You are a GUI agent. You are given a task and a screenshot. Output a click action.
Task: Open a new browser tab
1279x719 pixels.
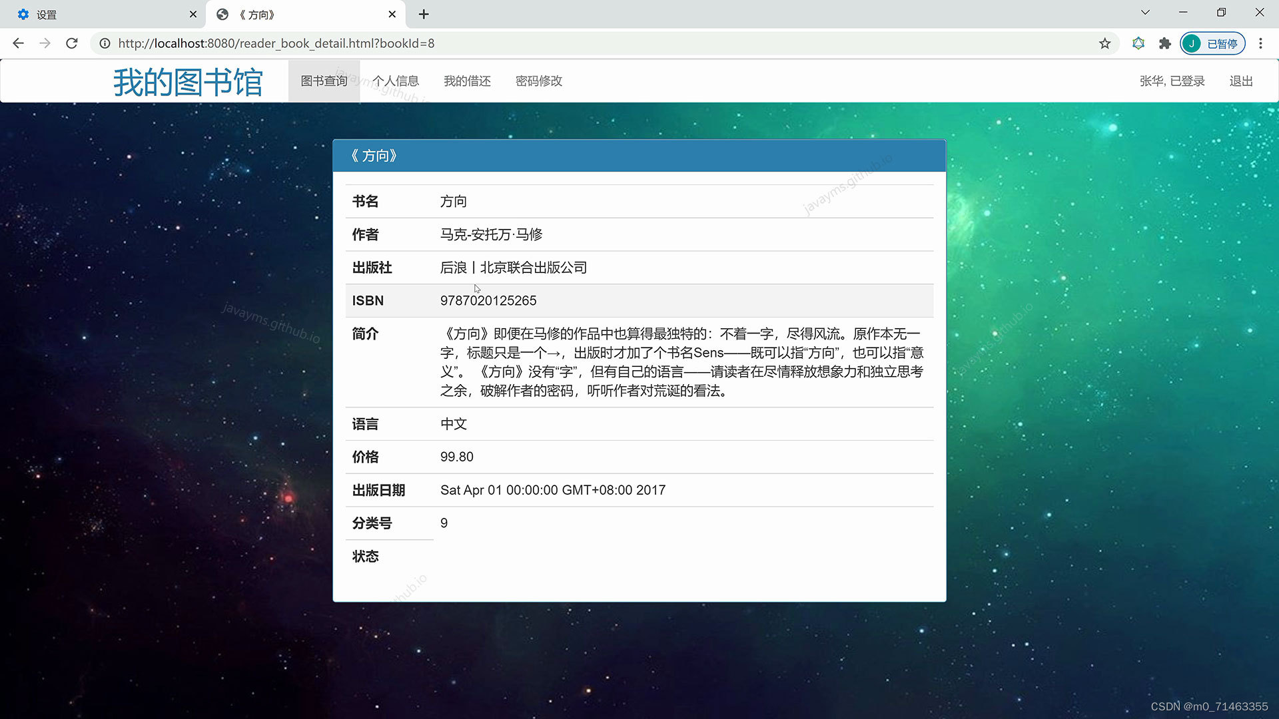pos(424,14)
